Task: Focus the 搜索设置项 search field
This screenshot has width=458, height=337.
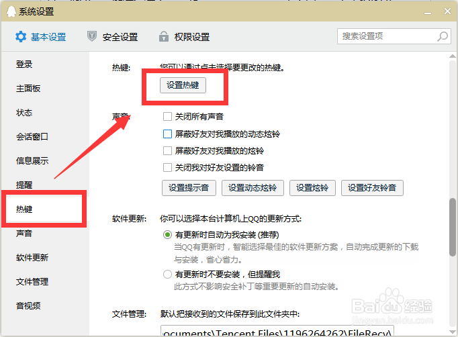Action: (394, 36)
